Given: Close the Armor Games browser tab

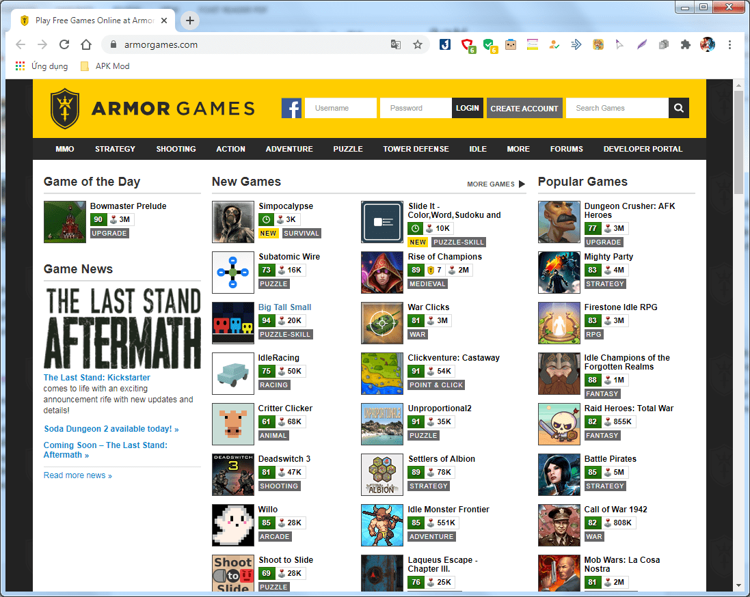Looking at the screenshot, I should (x=164, y=20).
